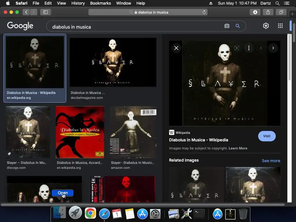This screenshot has height=222, width=296.
Task: Click the eject icon in menu bar
Action: click(x=211, y=3)
